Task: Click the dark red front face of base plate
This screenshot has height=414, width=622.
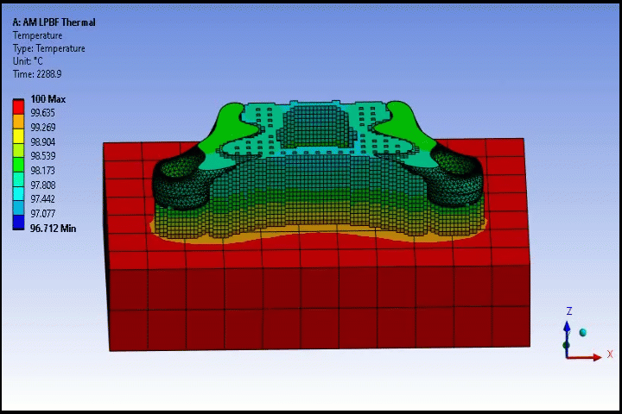Action: (320, 308)
